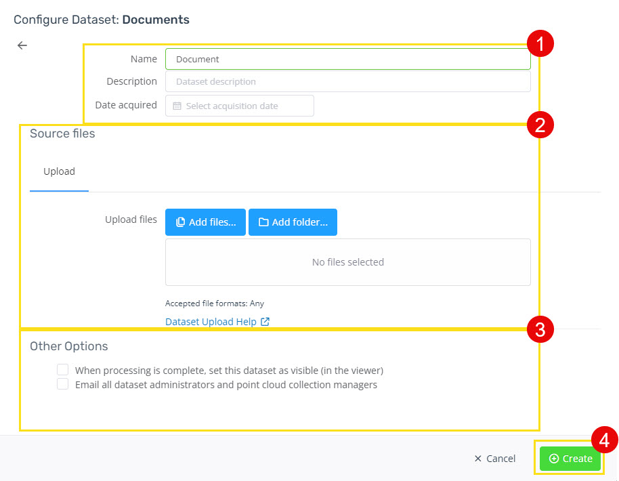This screenshot has height=481, width=619.
Task: Open the acquisition date picker
Action: coord(239,106)
